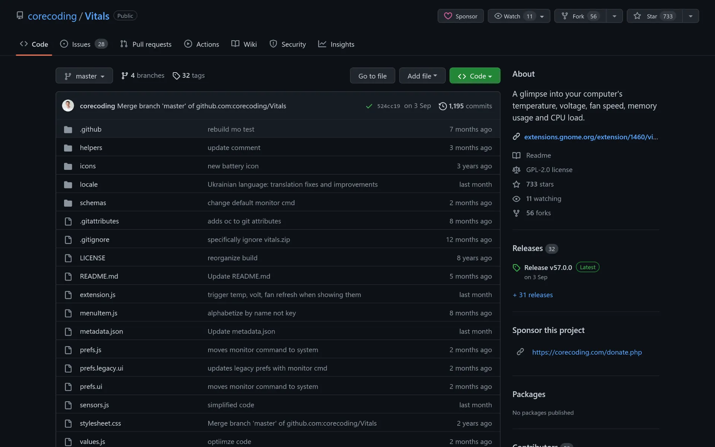
Task: Click the 56 forks fork icon
Action: click(x=516, y=213)
